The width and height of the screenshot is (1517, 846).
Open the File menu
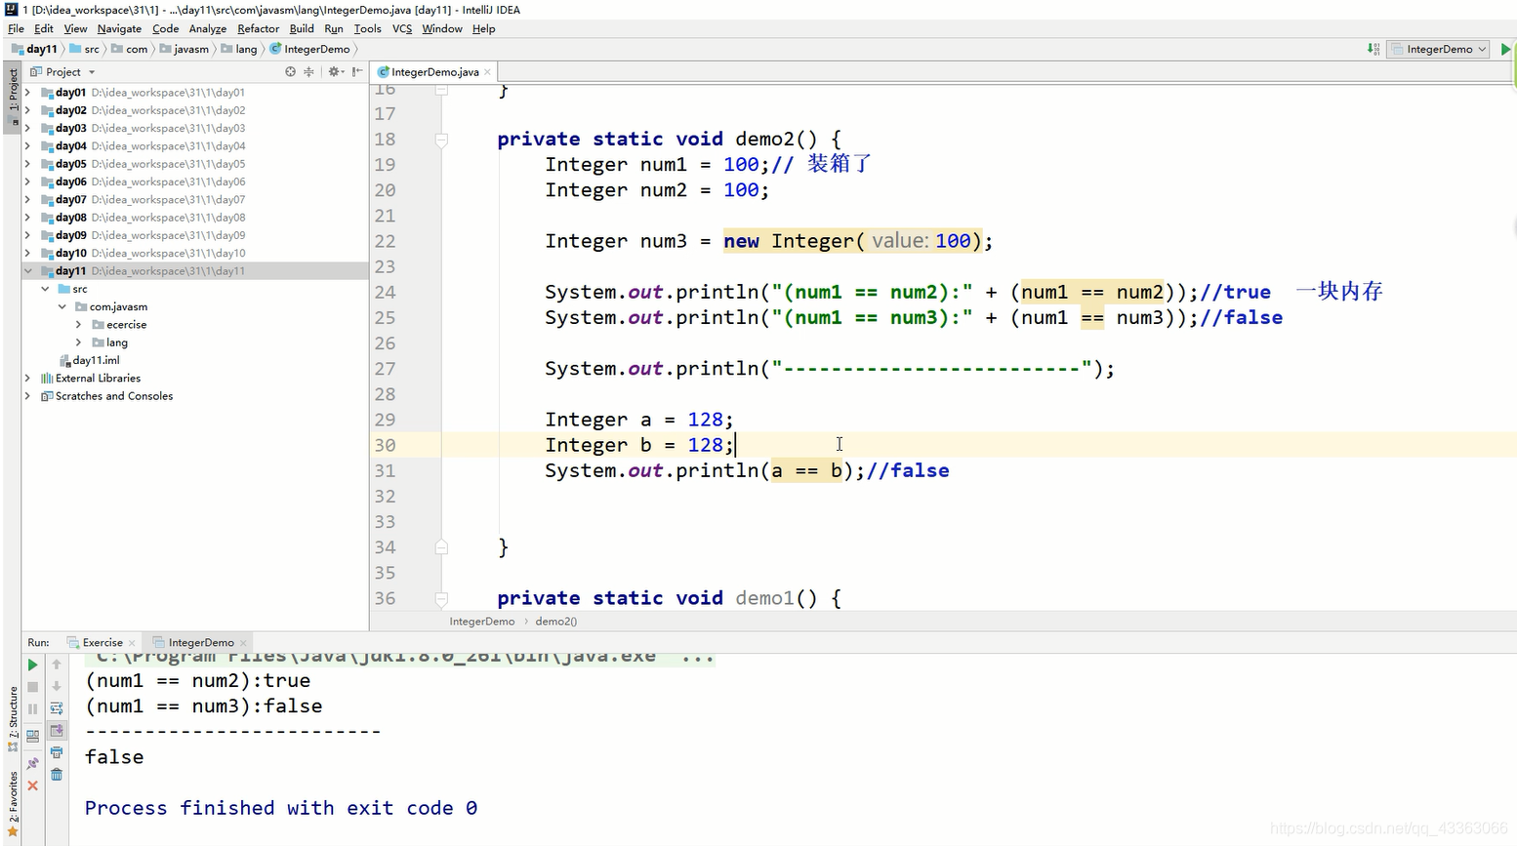[16, 28]
